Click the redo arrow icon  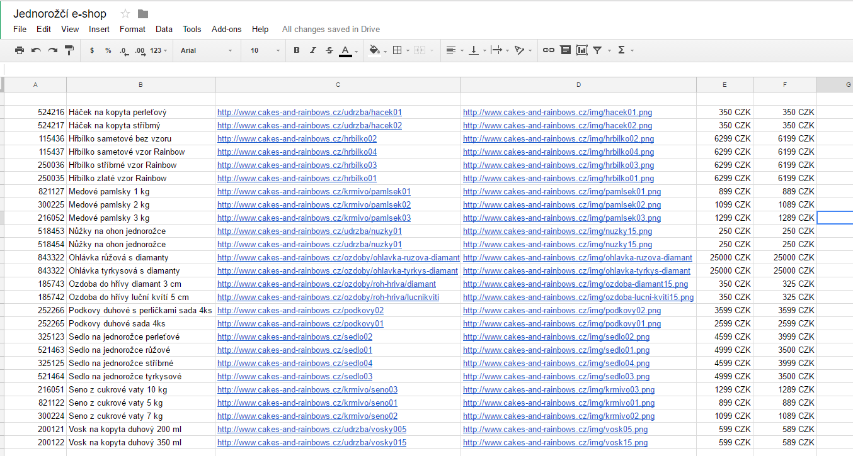click(x=53, y=50)
